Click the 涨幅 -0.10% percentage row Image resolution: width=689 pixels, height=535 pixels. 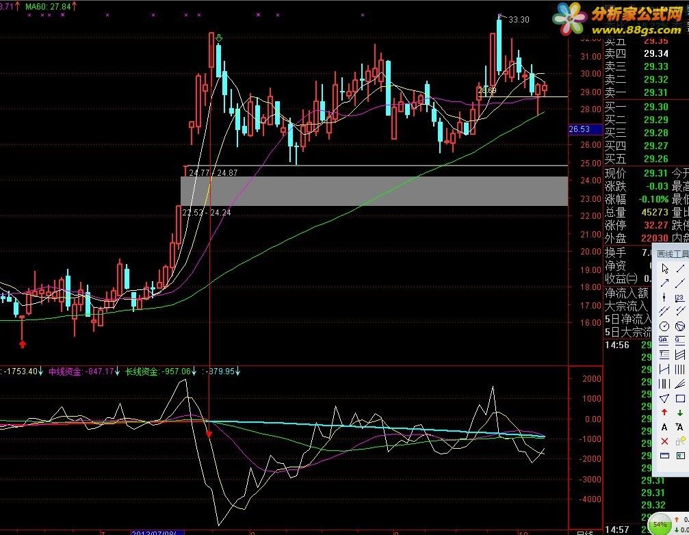click(x=637, y=199)
